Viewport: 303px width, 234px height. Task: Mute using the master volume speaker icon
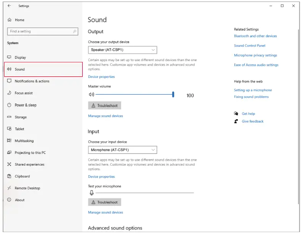pyautogui.click(x=91, y=95)
